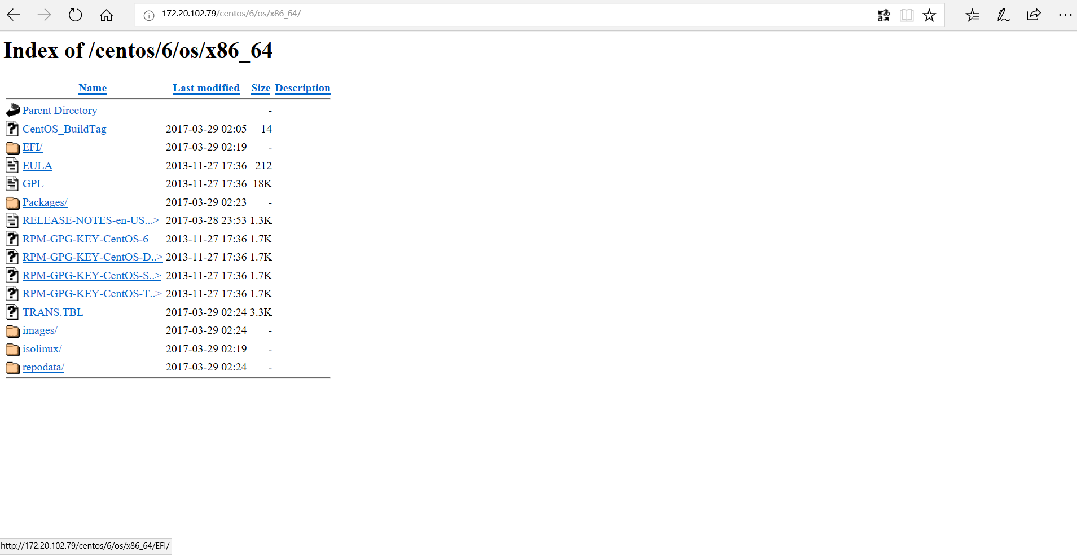The height and width of the screenshot is (556, 1077).
Task: Click the forward navigation arrow
Action: tap(44, 15)
